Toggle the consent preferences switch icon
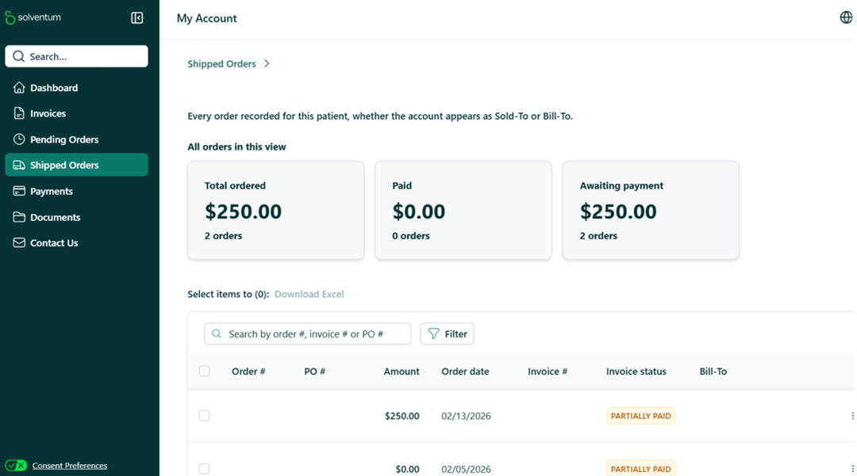 pos(16,466)
